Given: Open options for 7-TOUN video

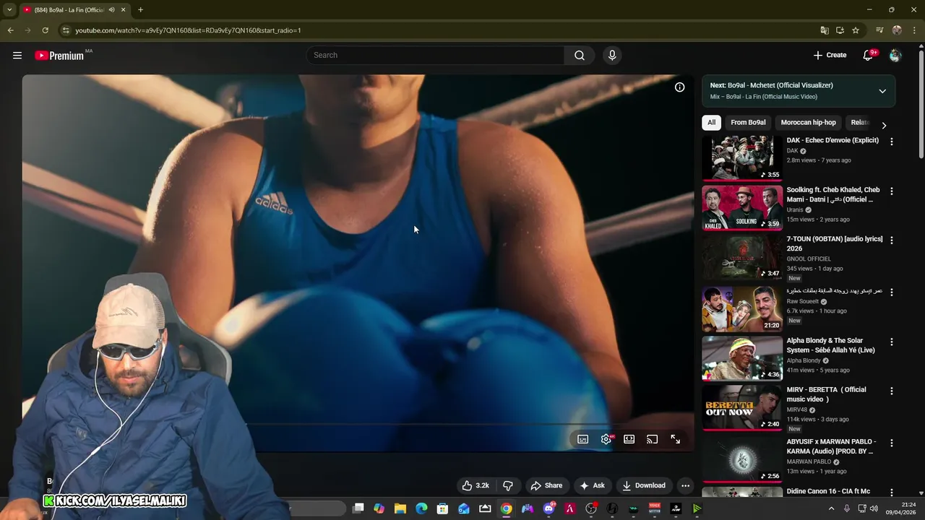Looking at the screenshot, I should click(x=891, y=240).
